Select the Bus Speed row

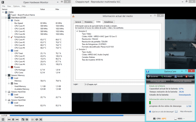click(36, 23)
